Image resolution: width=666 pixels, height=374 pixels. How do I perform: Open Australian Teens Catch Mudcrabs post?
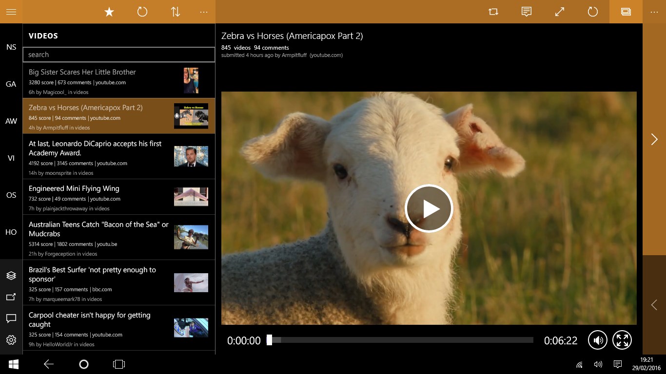pos(119,237)
